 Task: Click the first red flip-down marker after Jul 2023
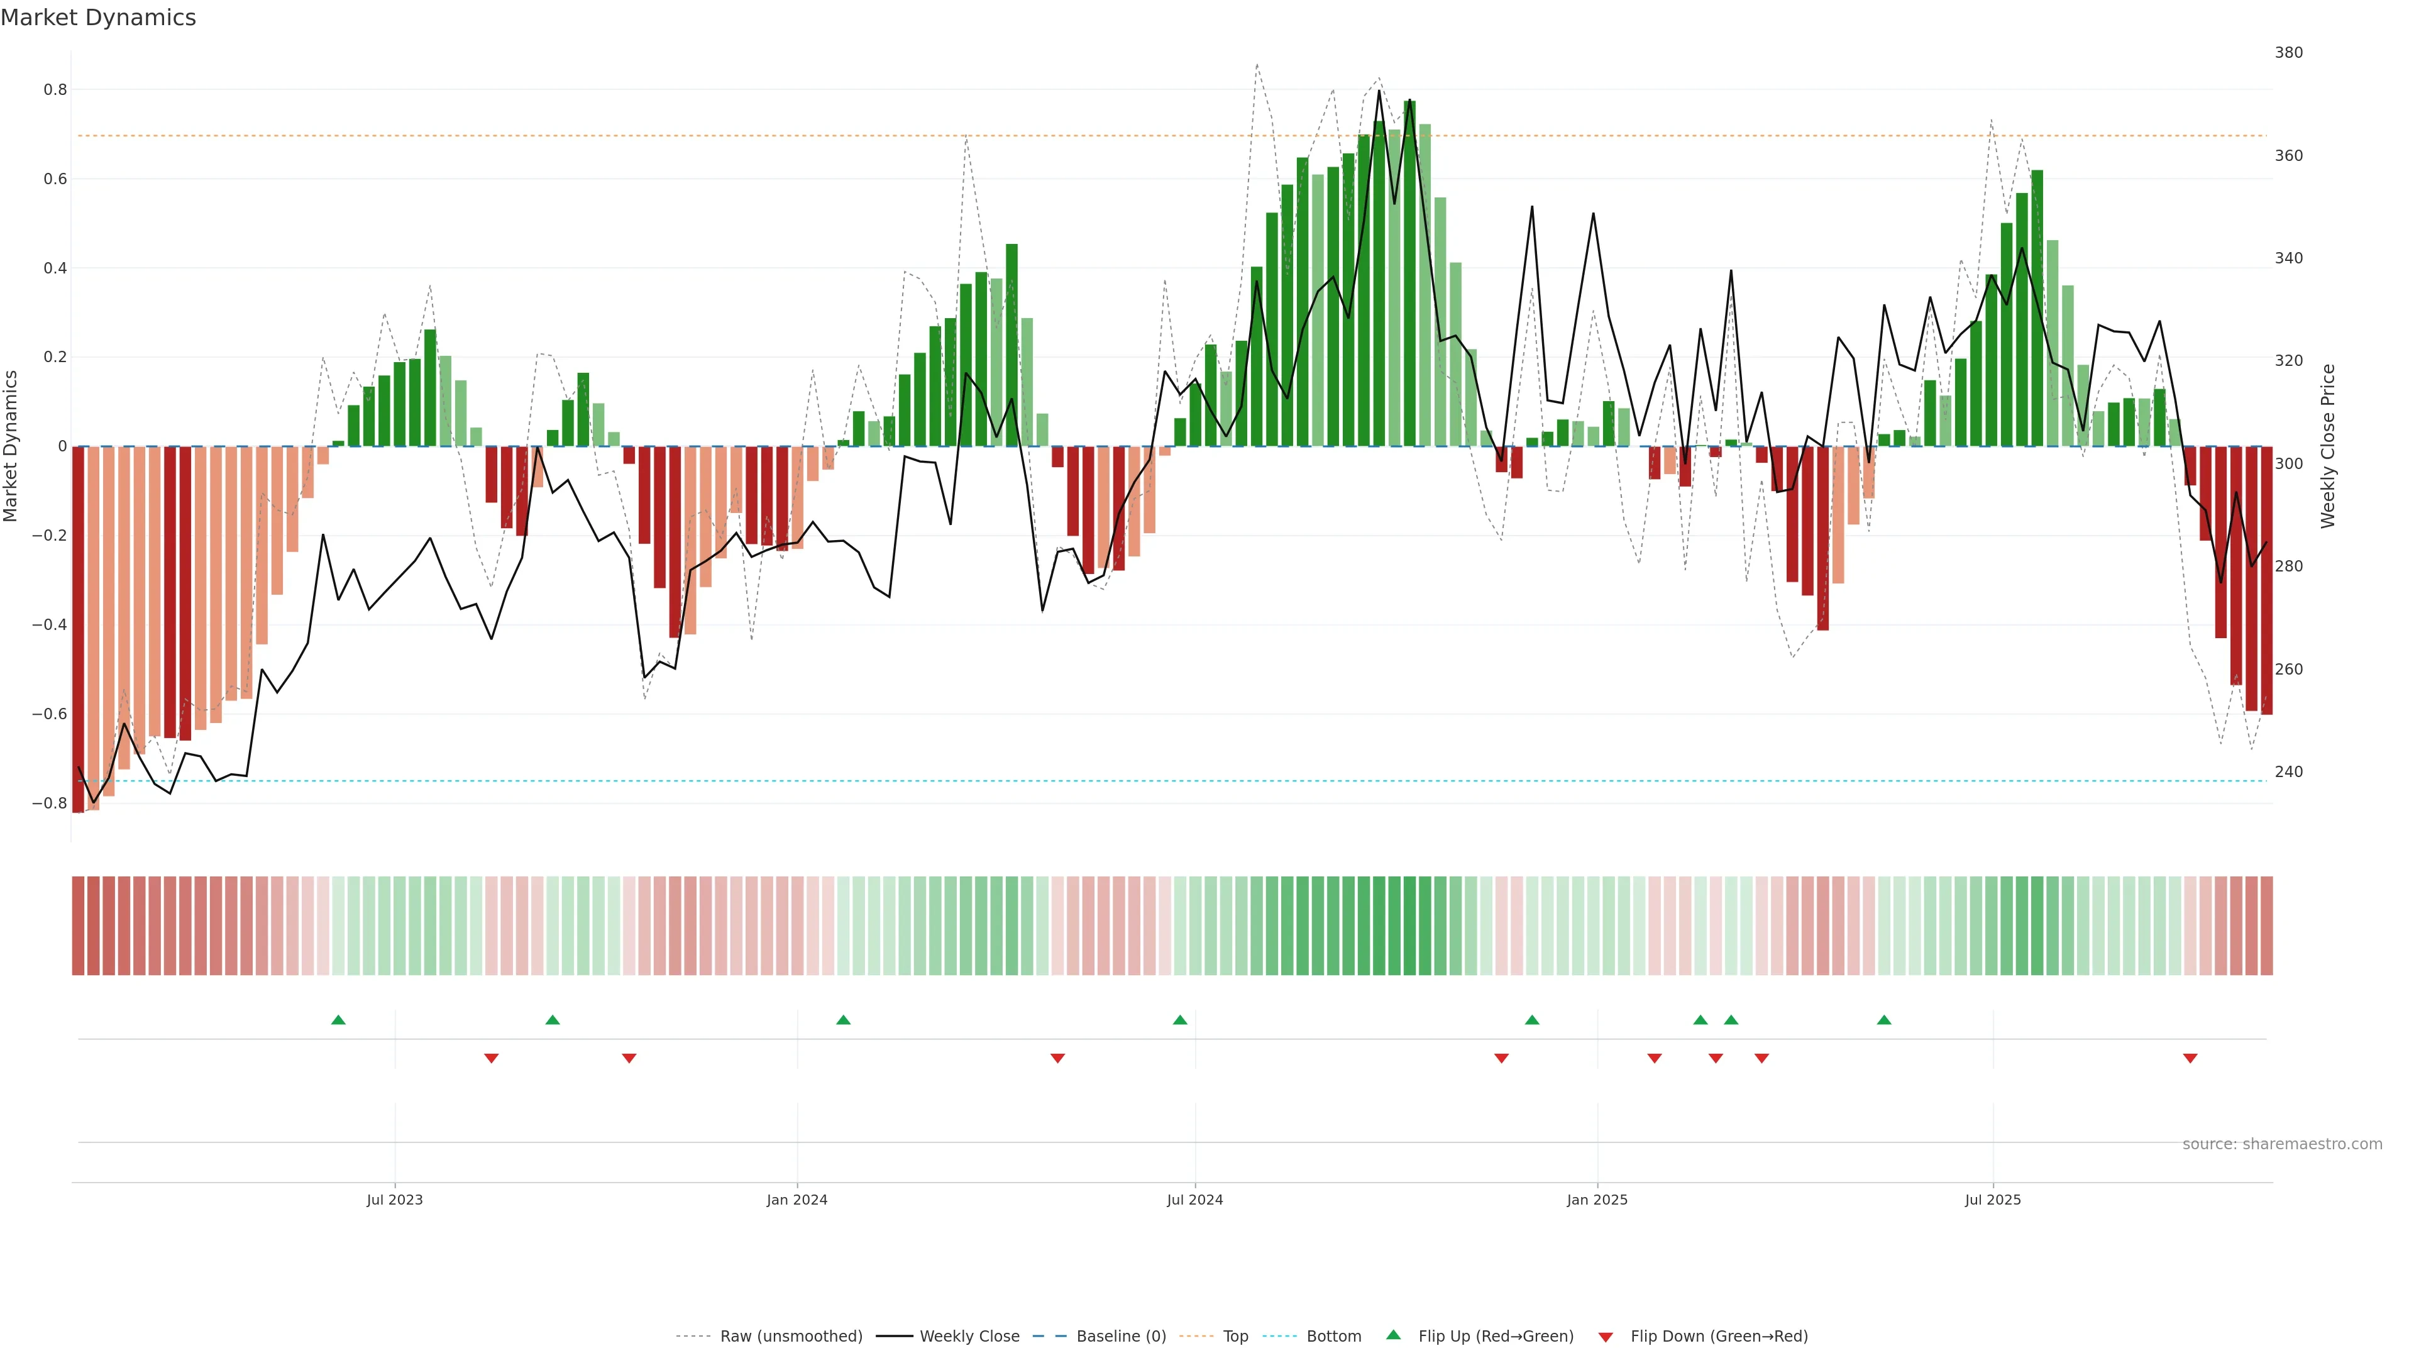(491, 1058)
